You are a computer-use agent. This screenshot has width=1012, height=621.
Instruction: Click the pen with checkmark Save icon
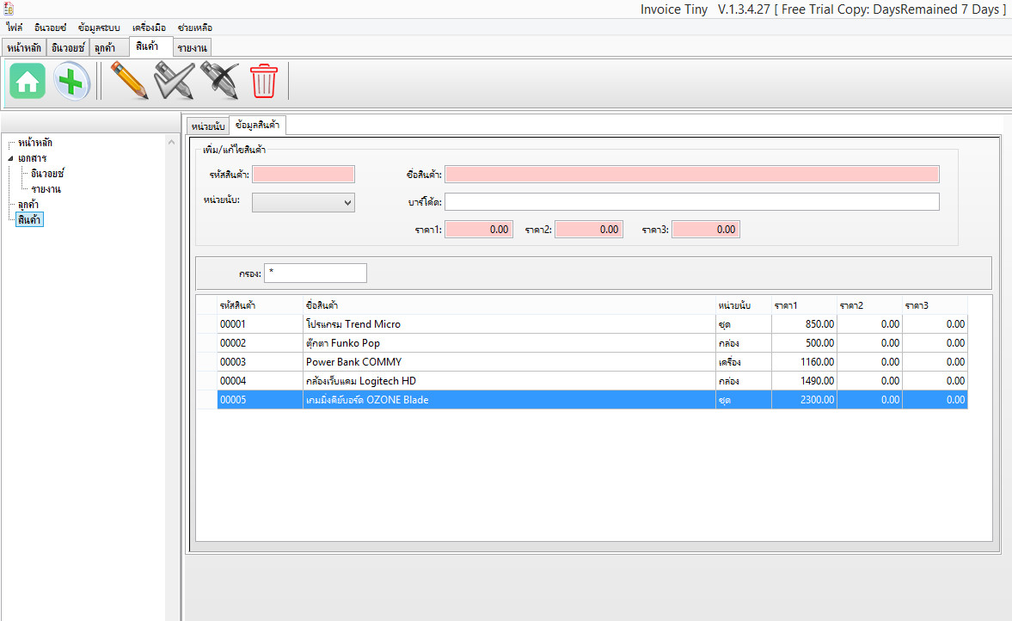(x=175, y=81)
